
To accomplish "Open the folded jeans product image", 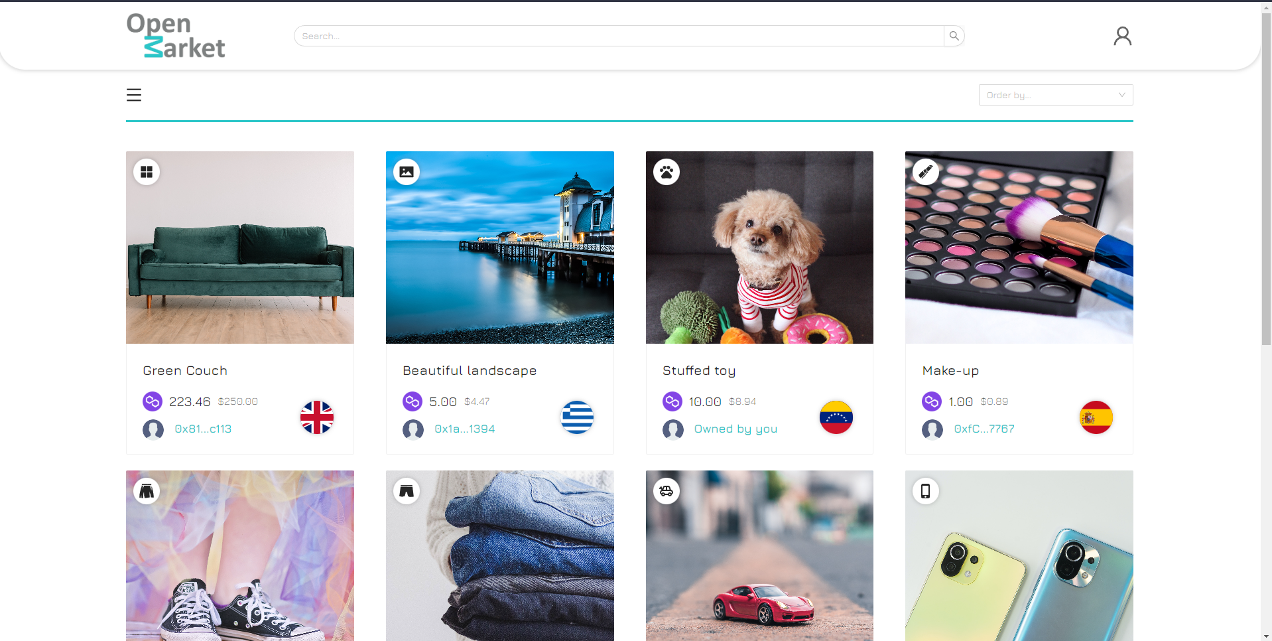I will (500, 556).
